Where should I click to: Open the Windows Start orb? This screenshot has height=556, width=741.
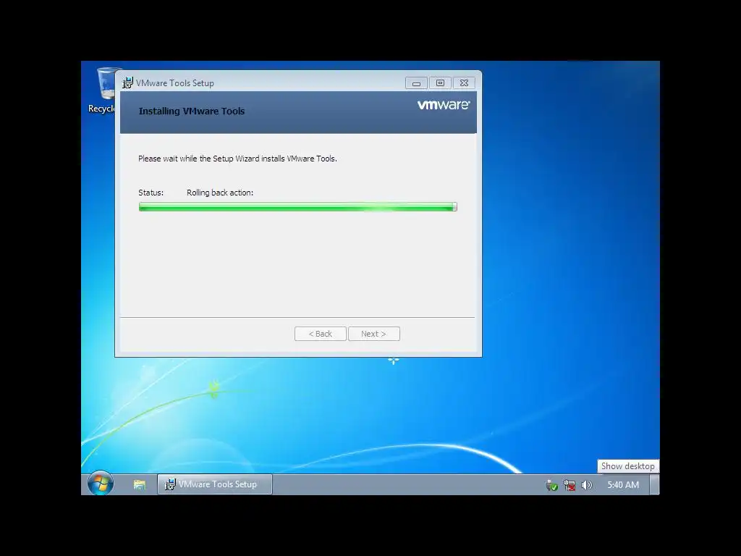tap(100, 484)
